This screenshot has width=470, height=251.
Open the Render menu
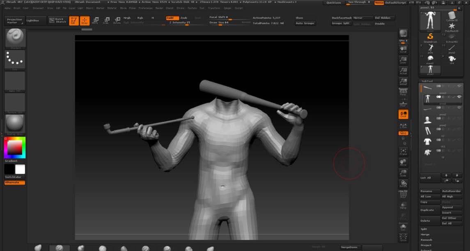[159, 8]
